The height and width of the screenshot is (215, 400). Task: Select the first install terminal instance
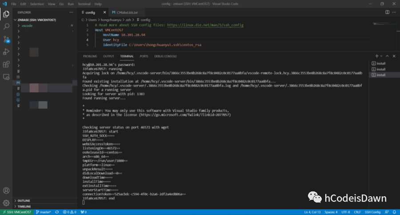pyautogui.click(x=384, y=63)
